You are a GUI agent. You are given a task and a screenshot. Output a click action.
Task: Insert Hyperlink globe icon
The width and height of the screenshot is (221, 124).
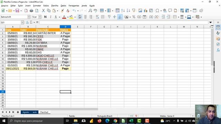[x=165, y=11]
